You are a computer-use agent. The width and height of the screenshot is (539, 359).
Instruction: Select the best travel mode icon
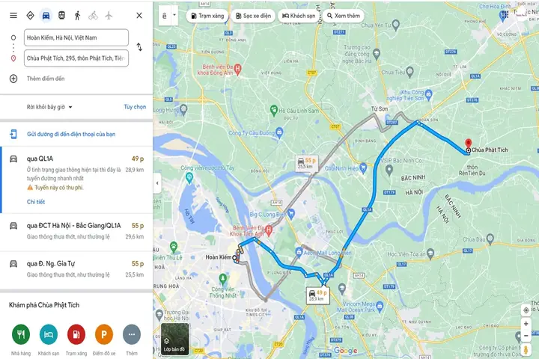(30, 16)
